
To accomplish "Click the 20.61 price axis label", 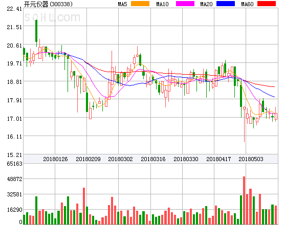I will 14,46.
